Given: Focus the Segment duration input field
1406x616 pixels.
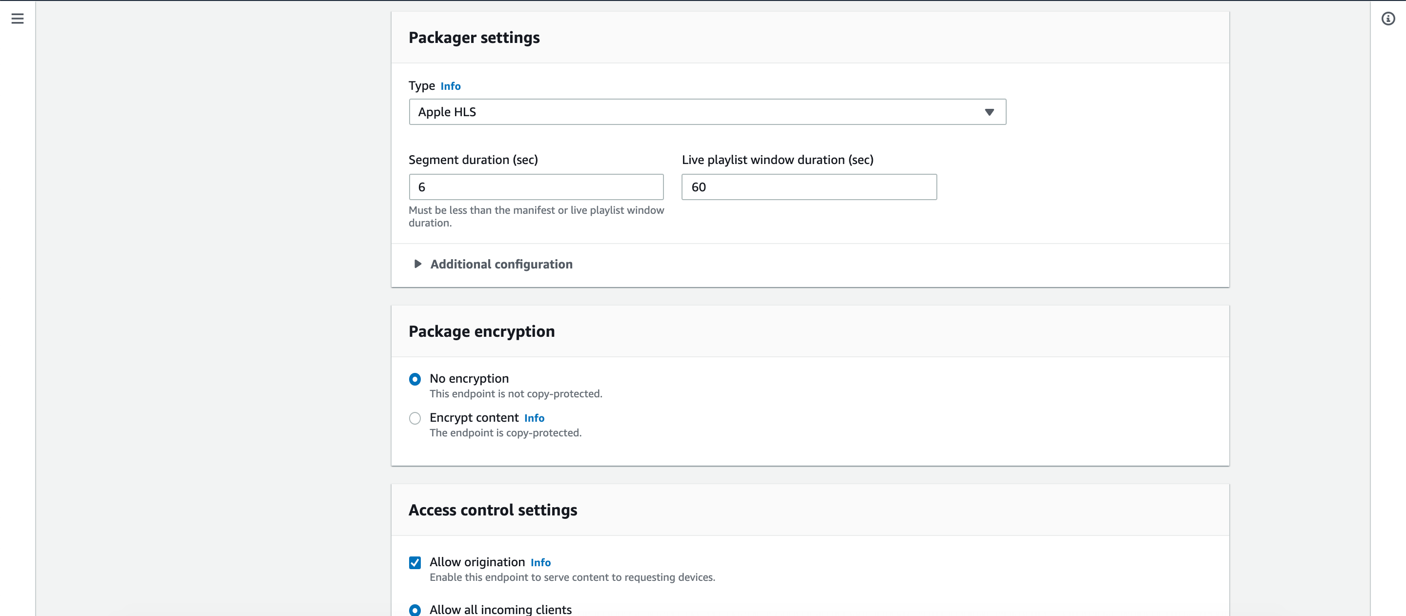Looking at the screenshot, I should [x=536, y=187].
